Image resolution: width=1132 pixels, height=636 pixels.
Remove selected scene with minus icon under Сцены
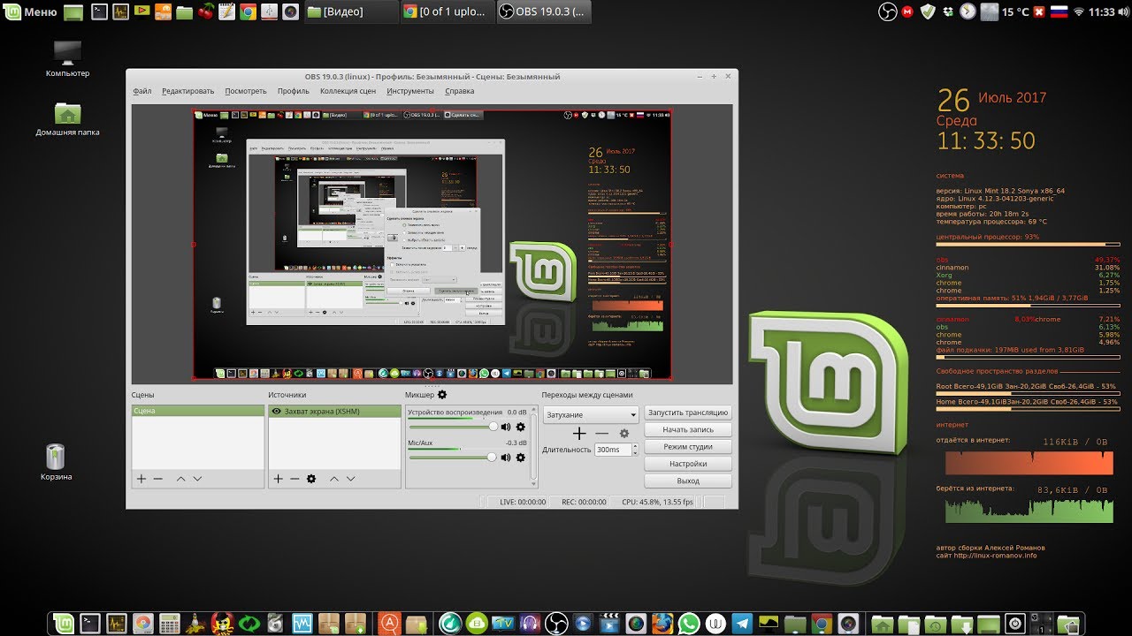tap(158, 478)
